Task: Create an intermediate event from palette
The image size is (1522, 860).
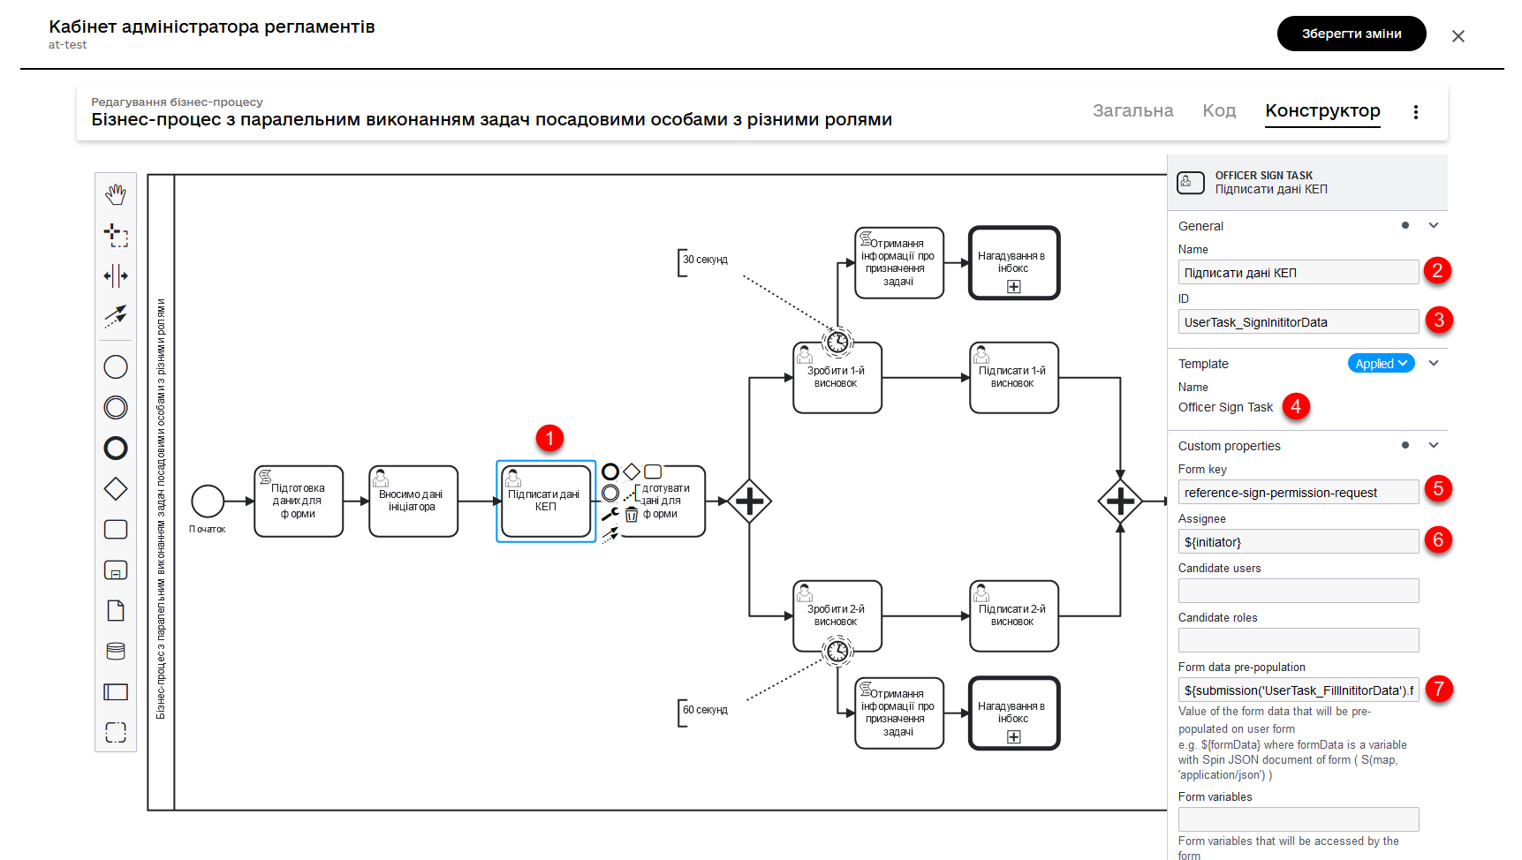Action: (x=116, y=407)
